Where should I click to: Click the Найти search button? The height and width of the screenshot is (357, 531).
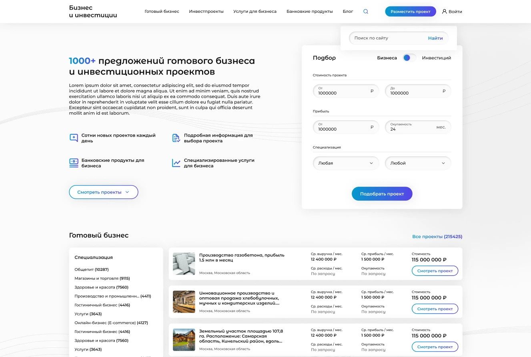click(435, 38)
